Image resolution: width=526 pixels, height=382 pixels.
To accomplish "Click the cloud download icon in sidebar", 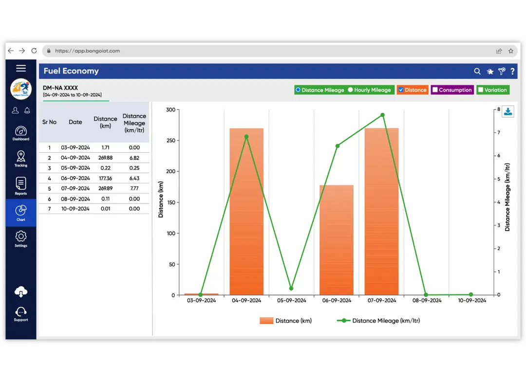I will click(x=20, y=291).
